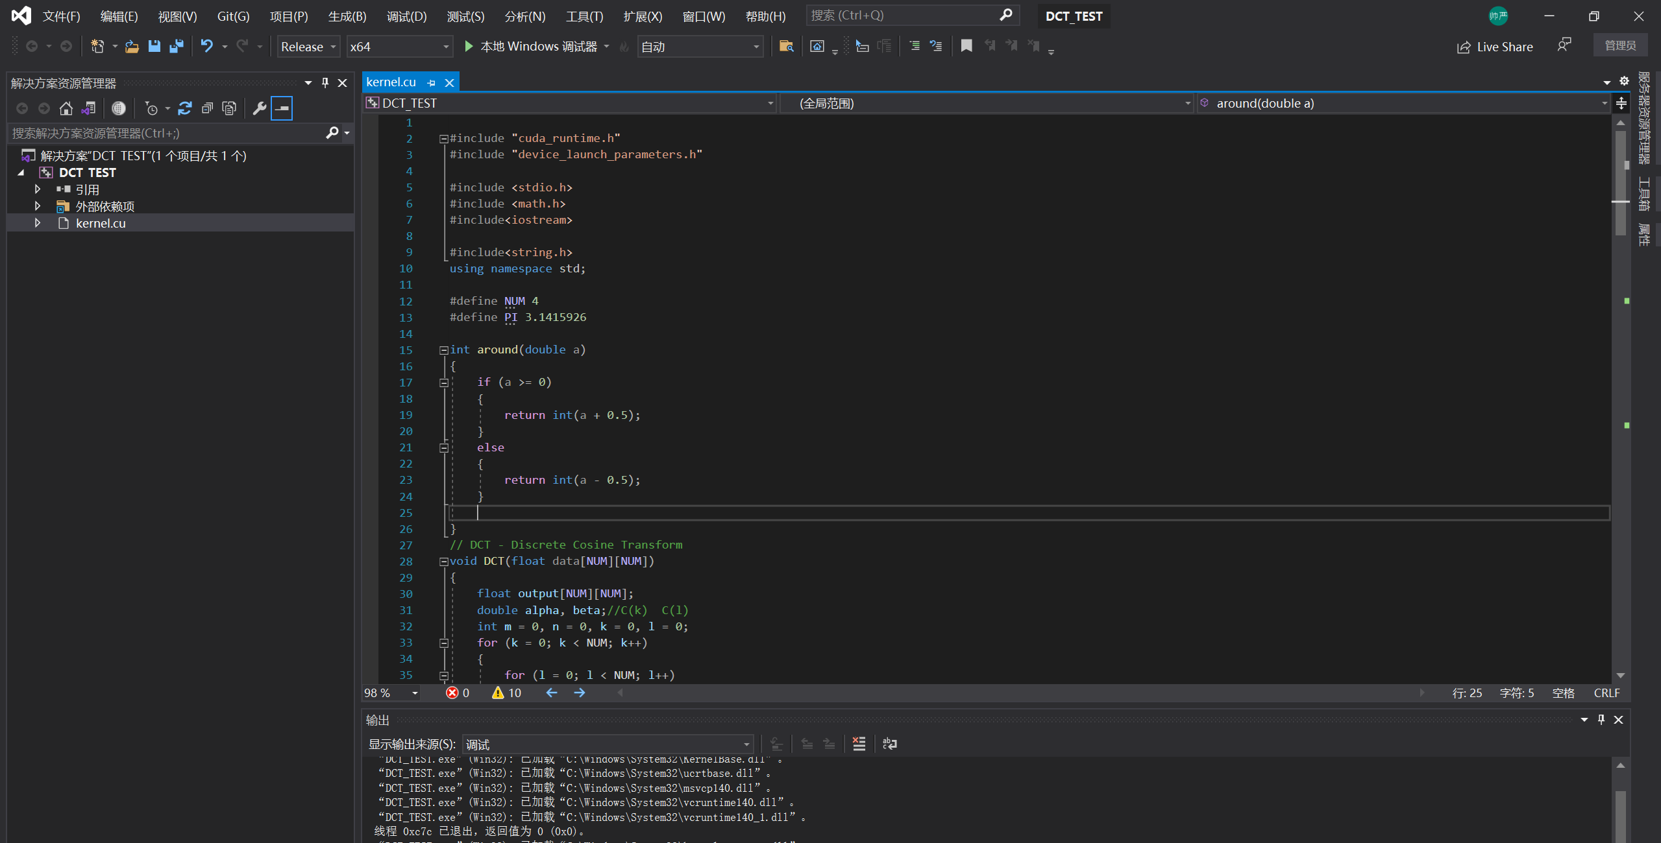Toggle pin on kernel.cu tab
This screenshot has height=843, width=1661.
coord(432,82)
